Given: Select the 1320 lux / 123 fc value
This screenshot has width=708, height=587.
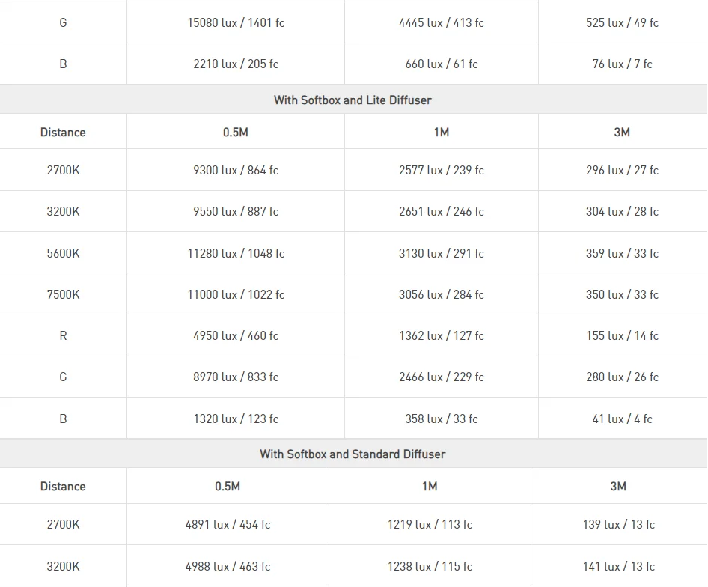Looking at the screenshot, I should click(x=236, y=419).
